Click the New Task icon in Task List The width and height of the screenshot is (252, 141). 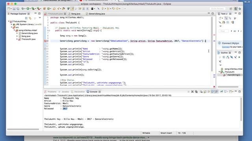220,18
